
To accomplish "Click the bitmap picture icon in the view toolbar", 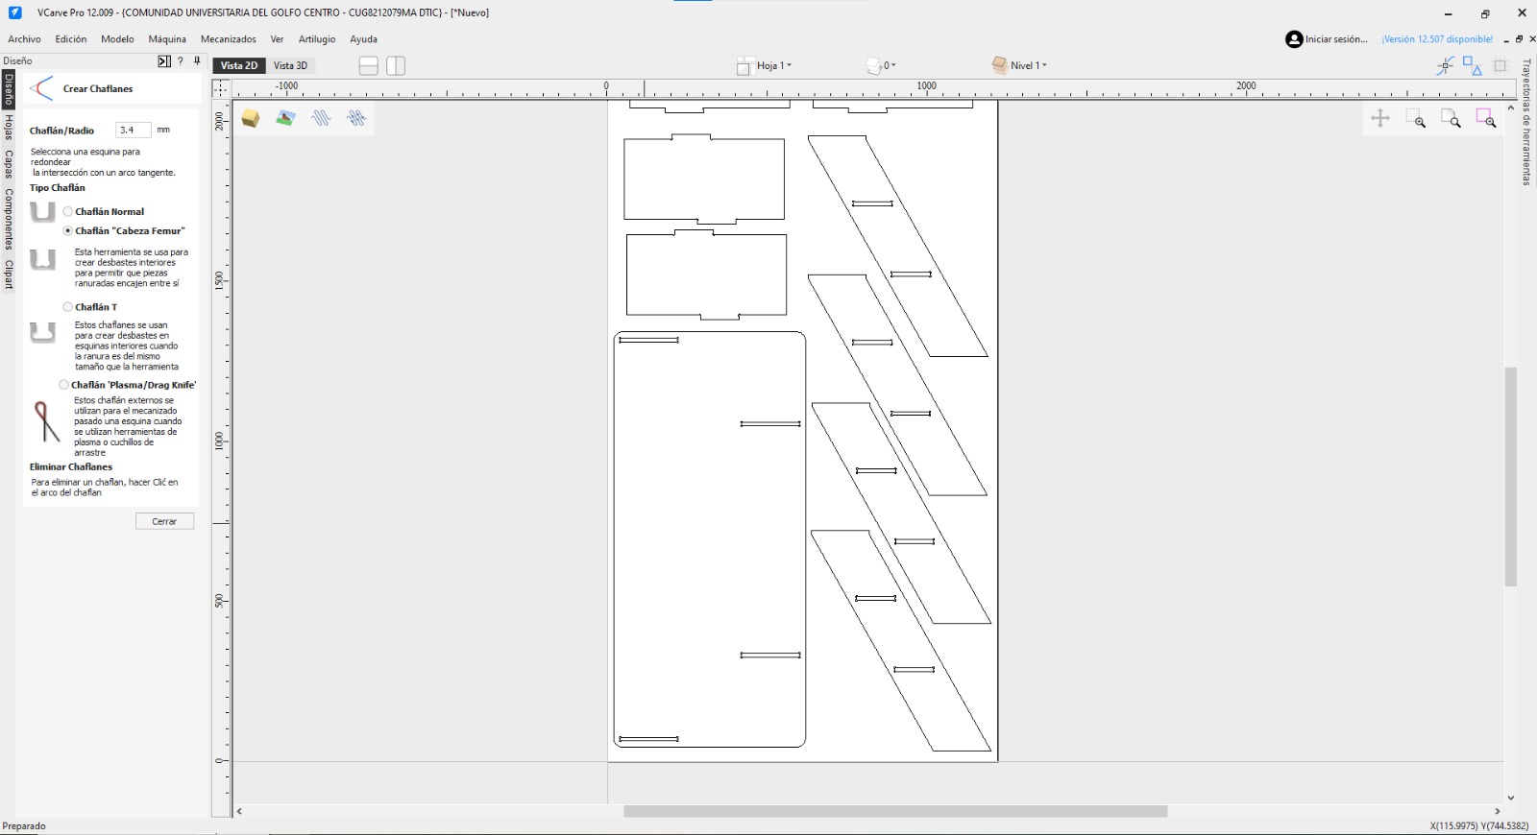I will 285,118.
